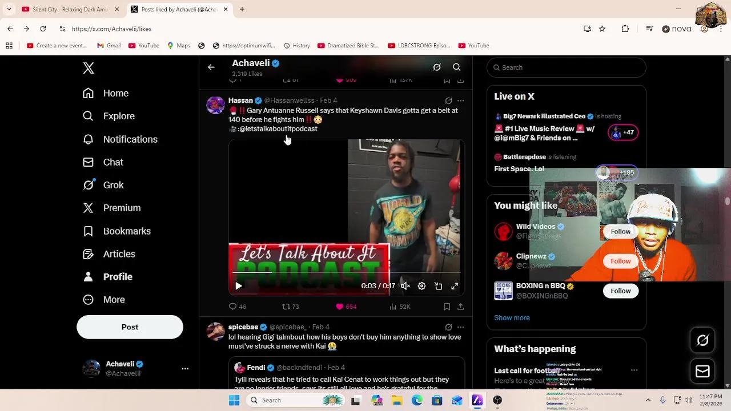Join Big7 Newark live music review space
Viewport: 731px width, 411px height.
566,127
